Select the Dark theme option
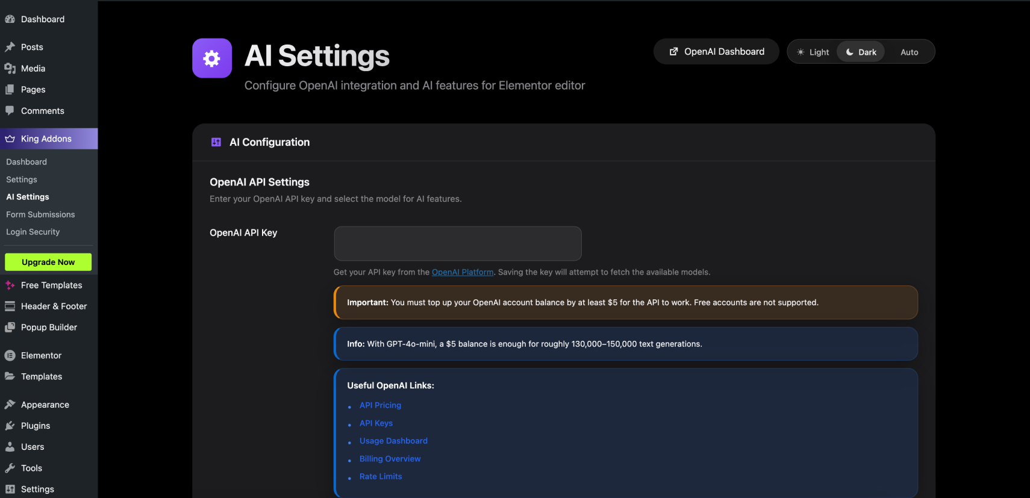Image resolution: width=1030 pixels, height=498 pixels. [861, 52]
